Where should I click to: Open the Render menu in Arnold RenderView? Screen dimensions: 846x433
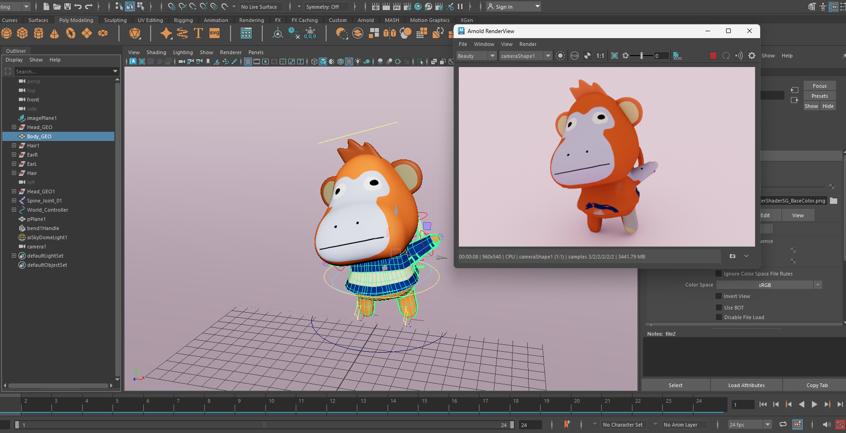point(528,44)
